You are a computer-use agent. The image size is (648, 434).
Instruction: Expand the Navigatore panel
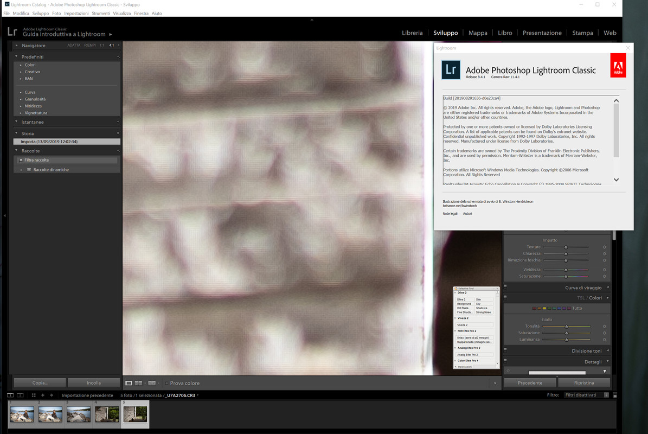(x=16, y=46)
